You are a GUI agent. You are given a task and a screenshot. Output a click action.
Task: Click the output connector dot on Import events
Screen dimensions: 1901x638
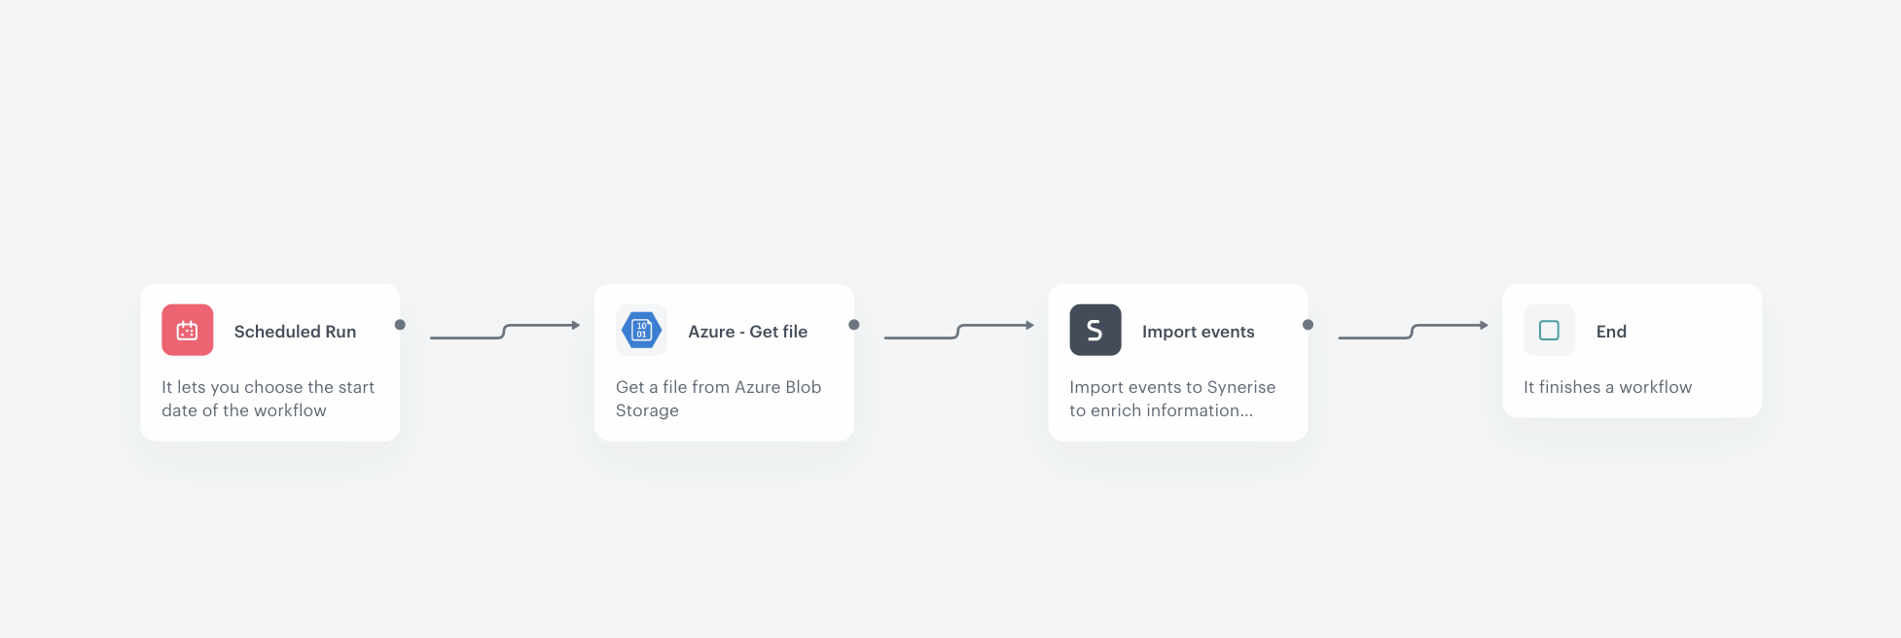(x=1308, y=326)
